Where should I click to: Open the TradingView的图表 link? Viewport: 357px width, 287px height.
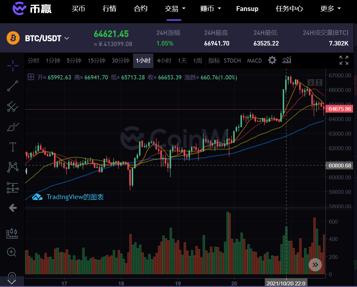tap(75, 197)
